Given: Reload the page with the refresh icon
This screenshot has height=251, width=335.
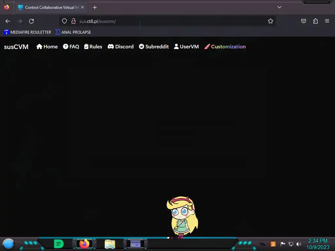Looking at the screenshot, I should (31, 21).
